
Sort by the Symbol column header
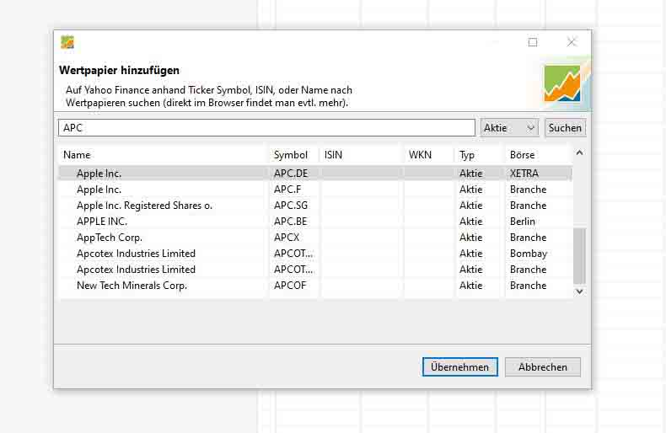click(294, 155)
